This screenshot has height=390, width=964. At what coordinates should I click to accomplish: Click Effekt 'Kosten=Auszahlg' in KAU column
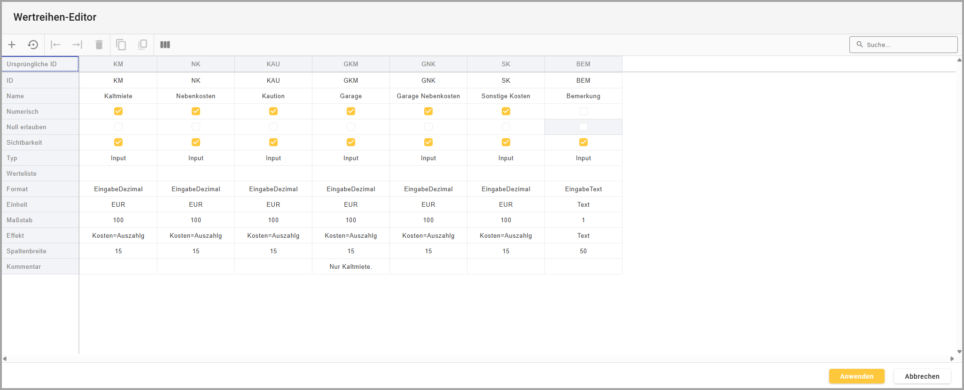273,235
